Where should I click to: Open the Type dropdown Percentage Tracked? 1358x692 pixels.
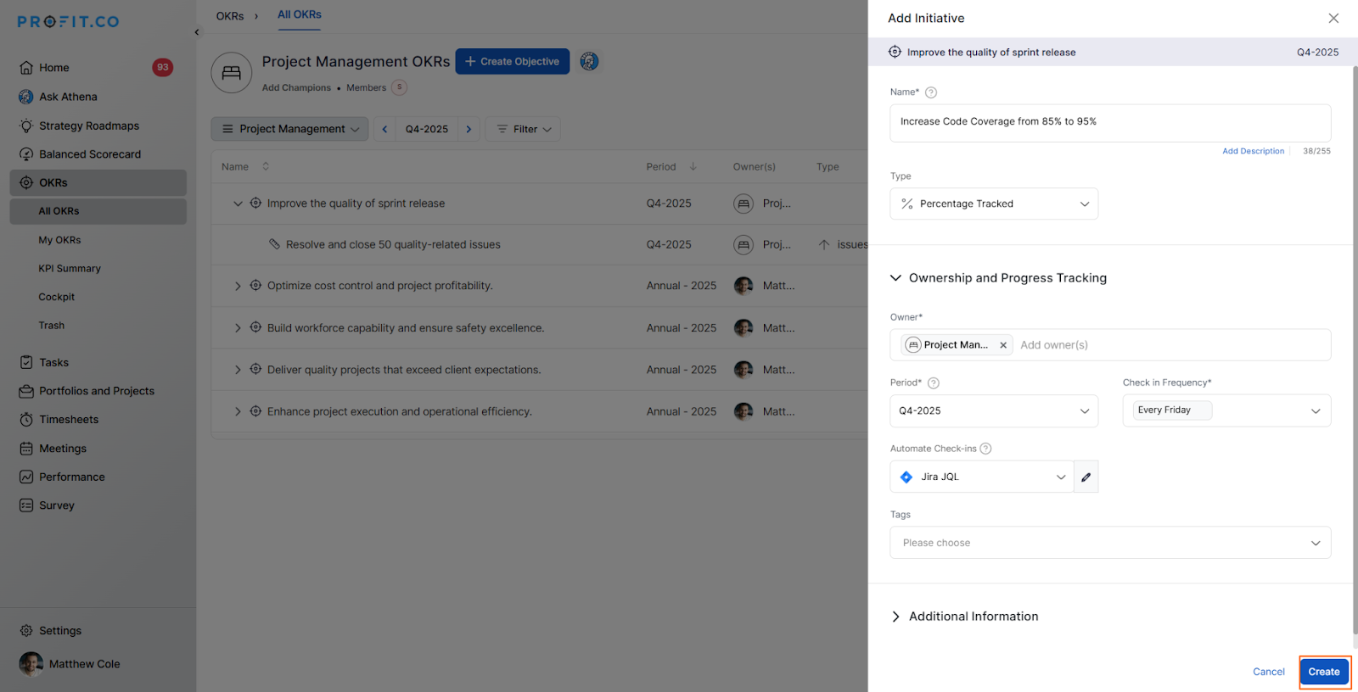click(994, 204)
